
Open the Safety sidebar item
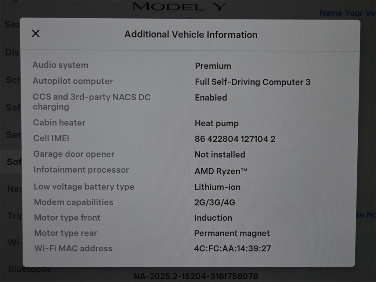[13, 107]
